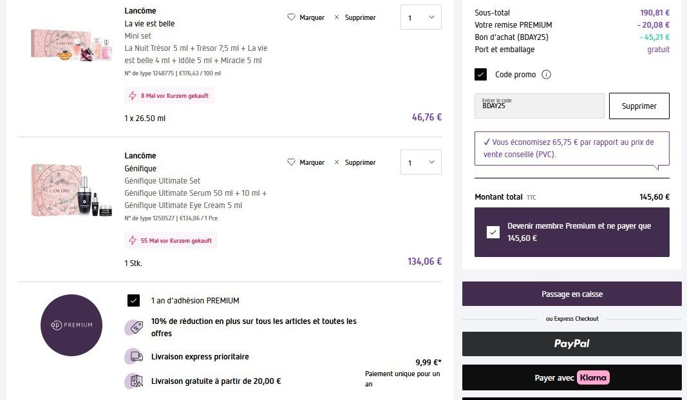Click the X remove icon for La vie est belle

[337, 17]
